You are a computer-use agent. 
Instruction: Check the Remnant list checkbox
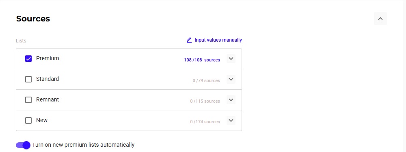click(28, 100)
